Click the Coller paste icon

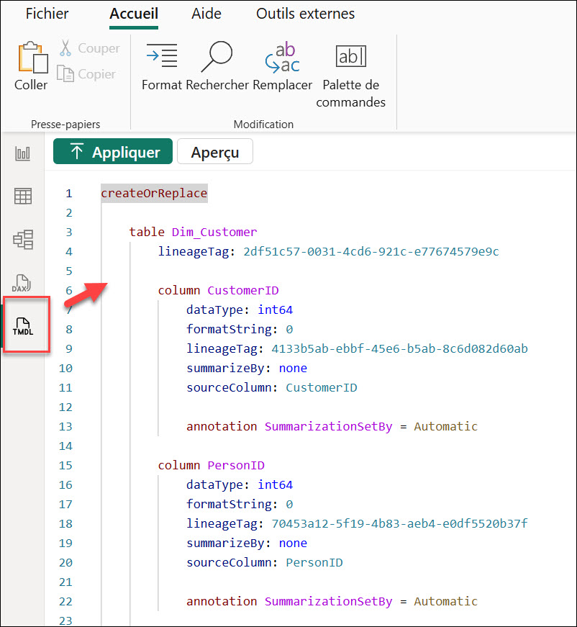pos(31,65)
